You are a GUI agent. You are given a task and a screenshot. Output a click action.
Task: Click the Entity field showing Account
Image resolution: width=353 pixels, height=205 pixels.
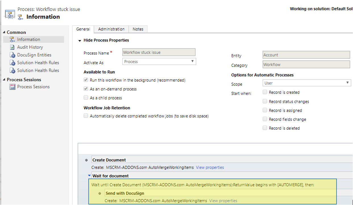coord(306,55)
